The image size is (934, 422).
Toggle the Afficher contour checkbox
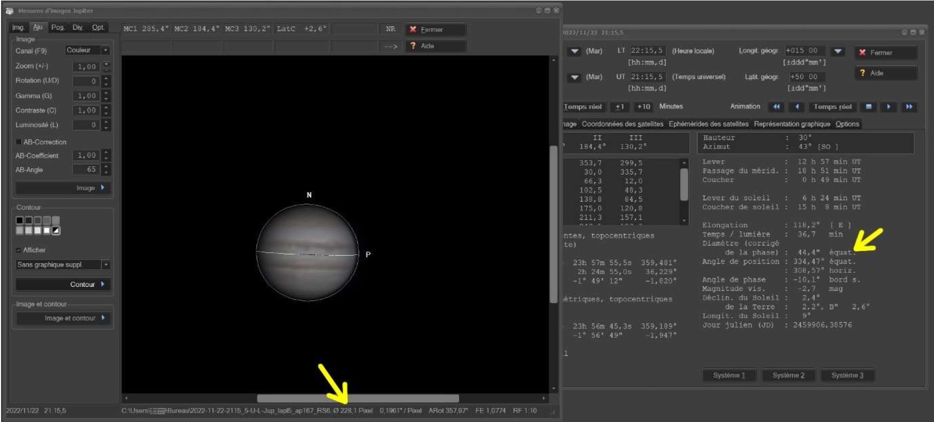[19, 250]
